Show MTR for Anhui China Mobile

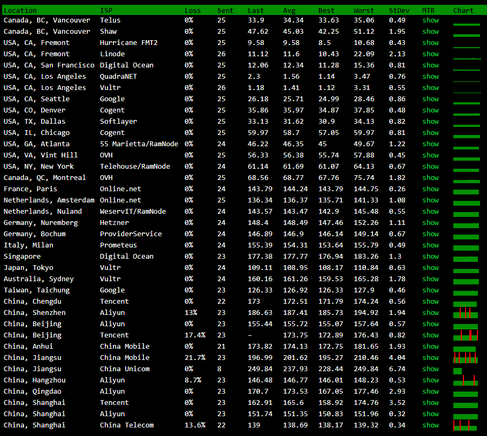pos(430,347)
